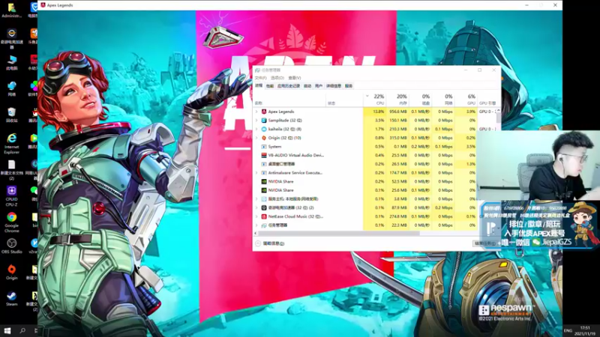The height and width of the screenshot is (337, 600).
Task: Open This PC (此电脑) desktop icon
Action: point(11,63)
